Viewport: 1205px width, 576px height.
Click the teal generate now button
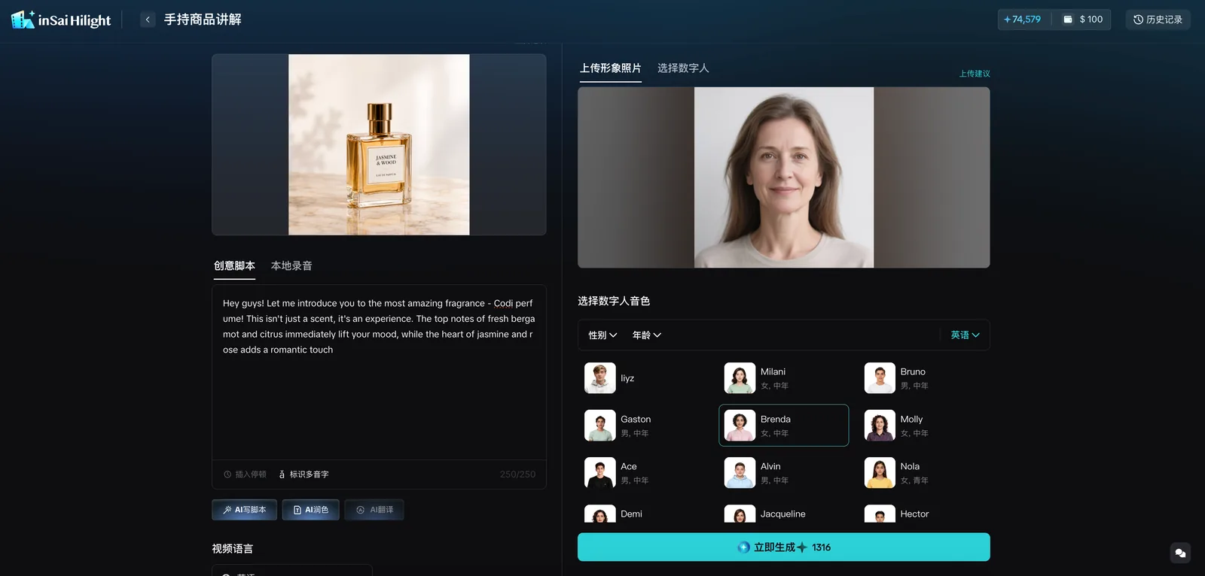[x=783, y=547]
